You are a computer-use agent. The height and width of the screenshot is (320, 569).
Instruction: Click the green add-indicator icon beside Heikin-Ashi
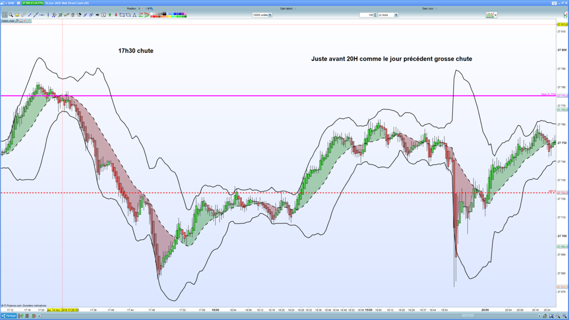(28, 21)
